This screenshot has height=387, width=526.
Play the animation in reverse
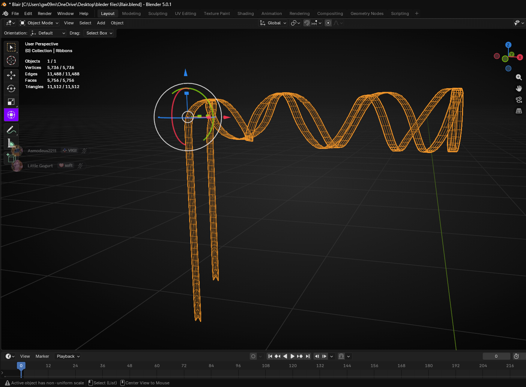coord(285,356)
